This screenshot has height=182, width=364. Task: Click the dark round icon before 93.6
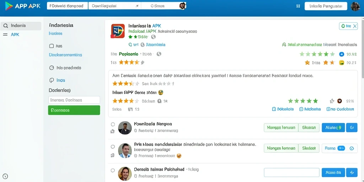coord(339,101)
